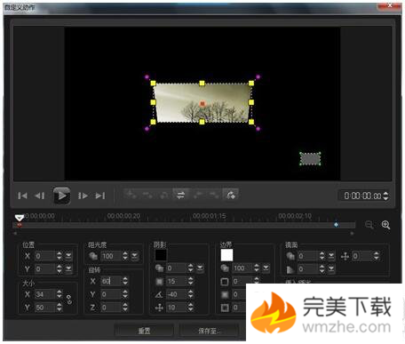
Task: Jump to the start of the clip
Action: coord(22,196)
